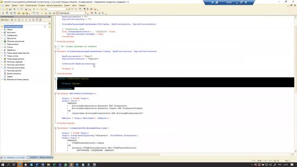The width and height of the screenshot is (297, 167).
Task: Open the notification center icon
Action: click(292, 165)
